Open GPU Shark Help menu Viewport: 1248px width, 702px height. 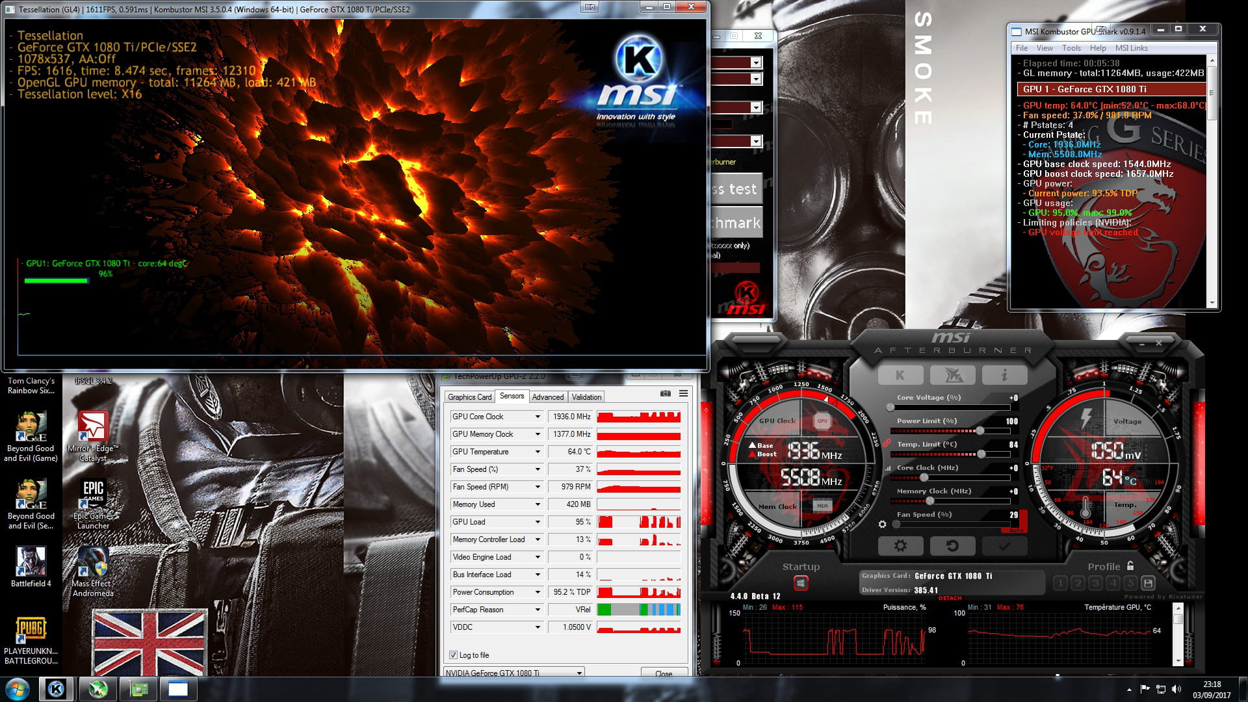pos(1098,48)
